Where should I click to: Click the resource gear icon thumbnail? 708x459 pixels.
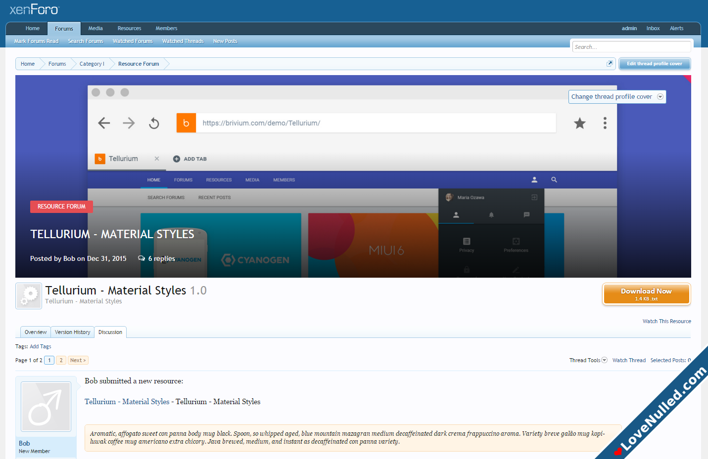29,296
